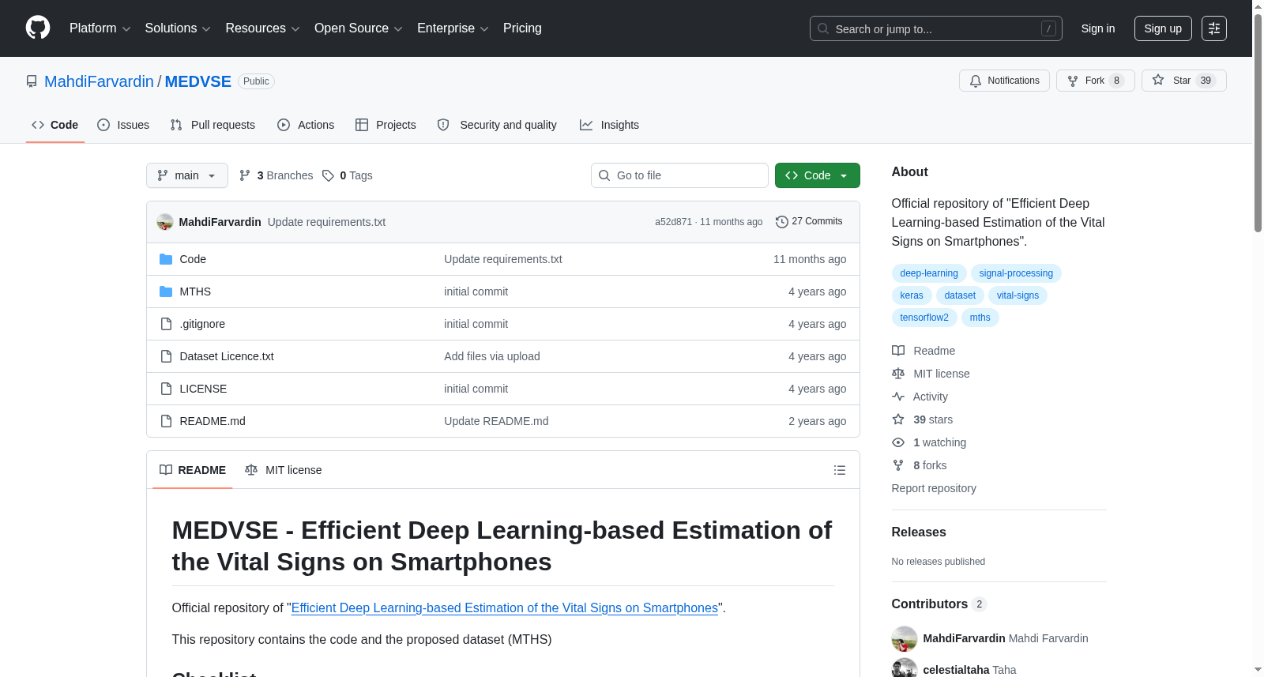This screenshot has height=677, width=1264.
Task: Click the Sign up button
Action: 1163,28
